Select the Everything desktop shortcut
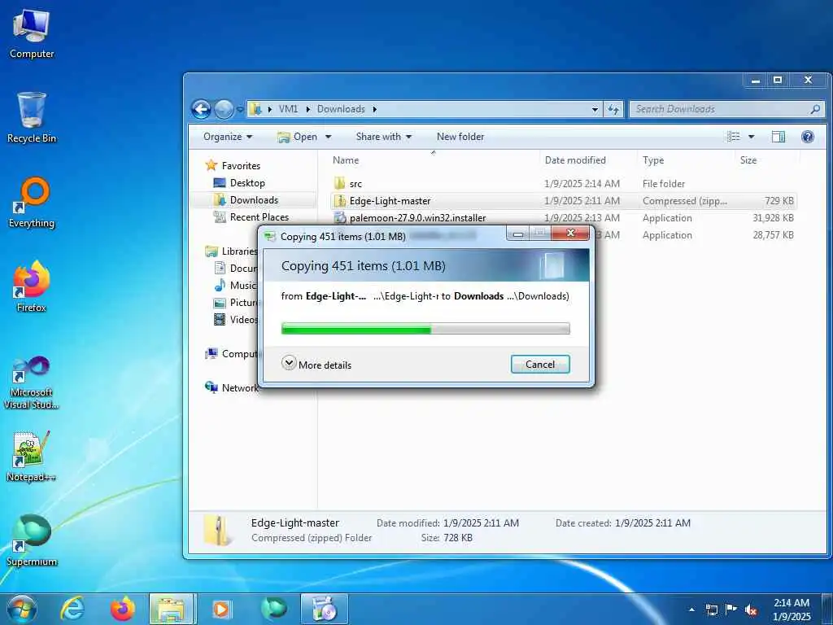The height and width of the screenshot is (625, 833). click(32, 203)
